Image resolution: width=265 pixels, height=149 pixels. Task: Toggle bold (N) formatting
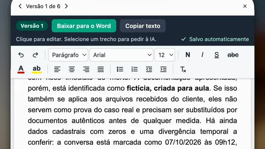click(x=188, y=55)
